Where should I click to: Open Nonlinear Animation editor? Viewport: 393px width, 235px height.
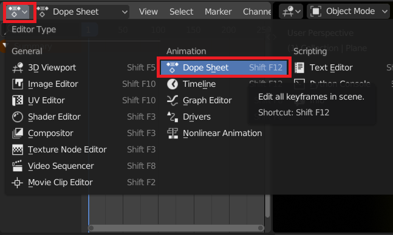coord(224,133)
